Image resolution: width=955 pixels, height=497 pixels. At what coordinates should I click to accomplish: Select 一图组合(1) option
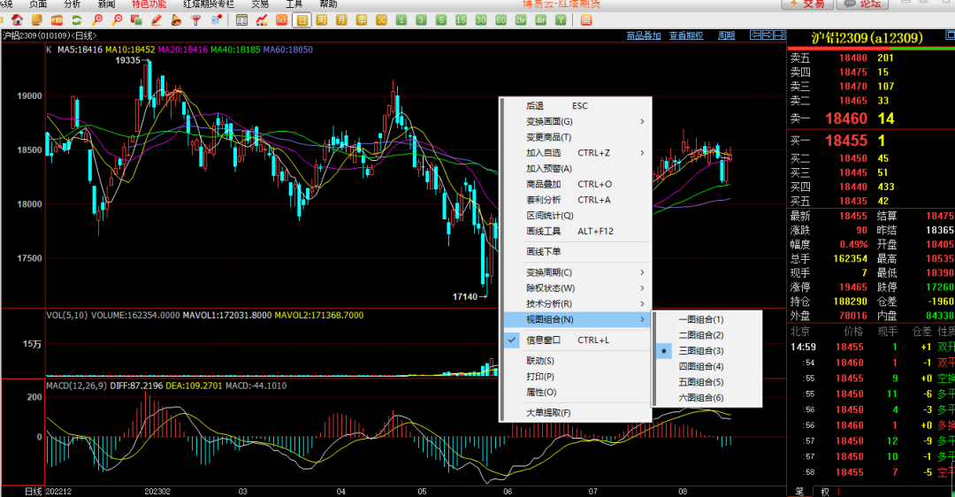[707, 320]
